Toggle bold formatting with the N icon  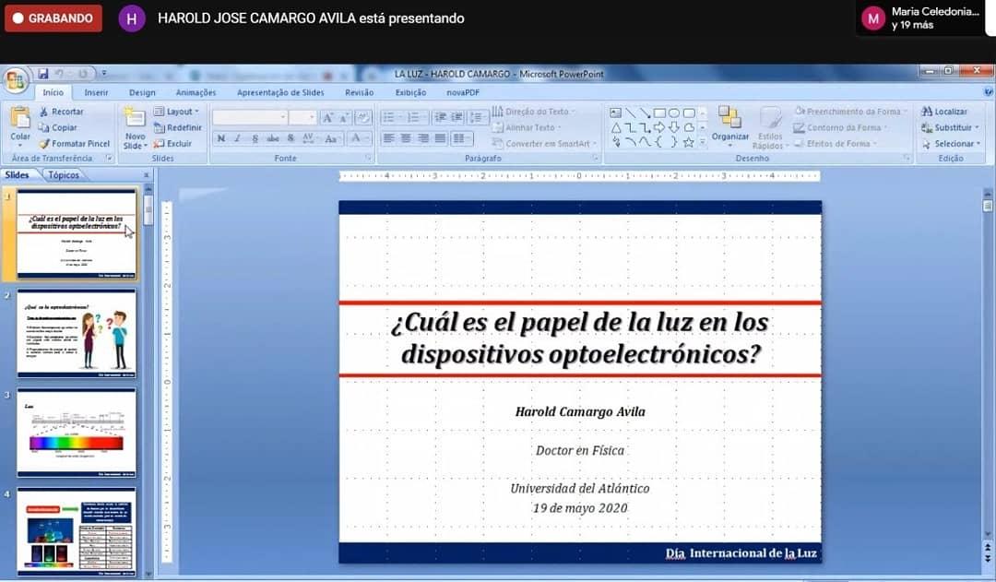[219, 137]
